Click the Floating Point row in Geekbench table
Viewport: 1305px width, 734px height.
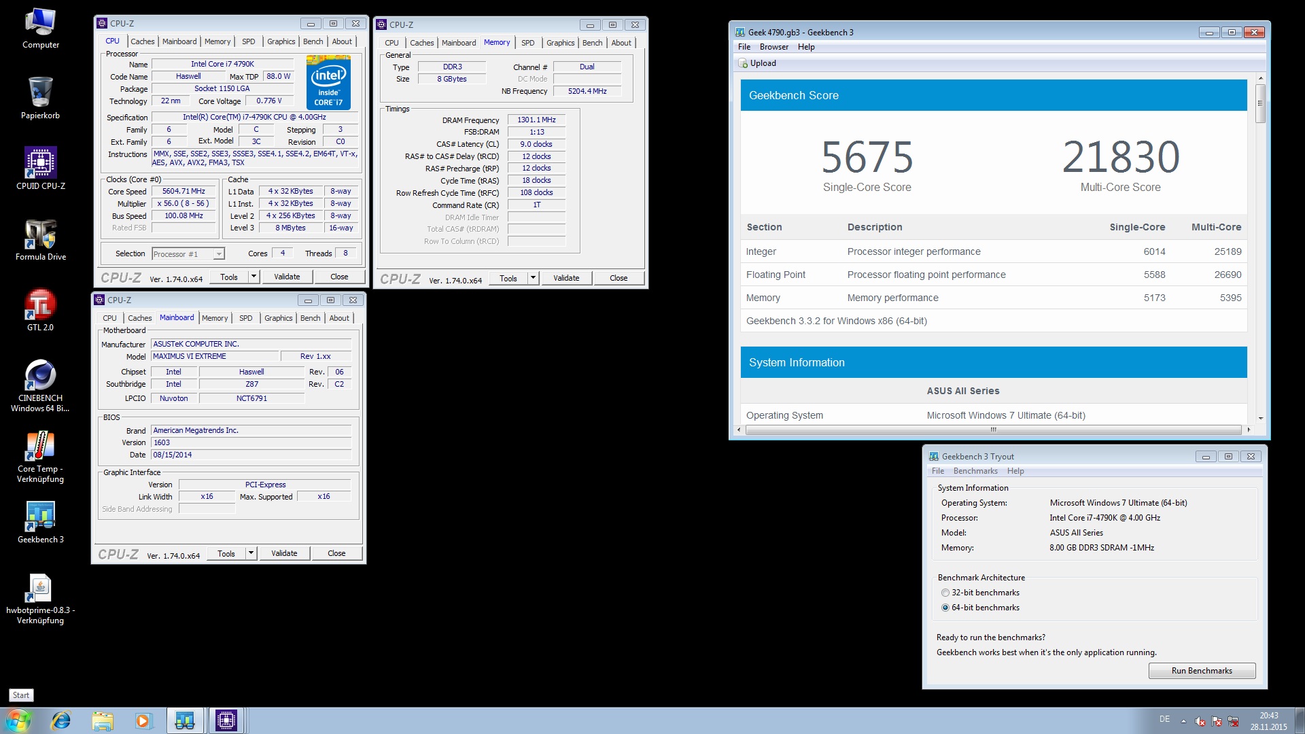coord(994,275)
